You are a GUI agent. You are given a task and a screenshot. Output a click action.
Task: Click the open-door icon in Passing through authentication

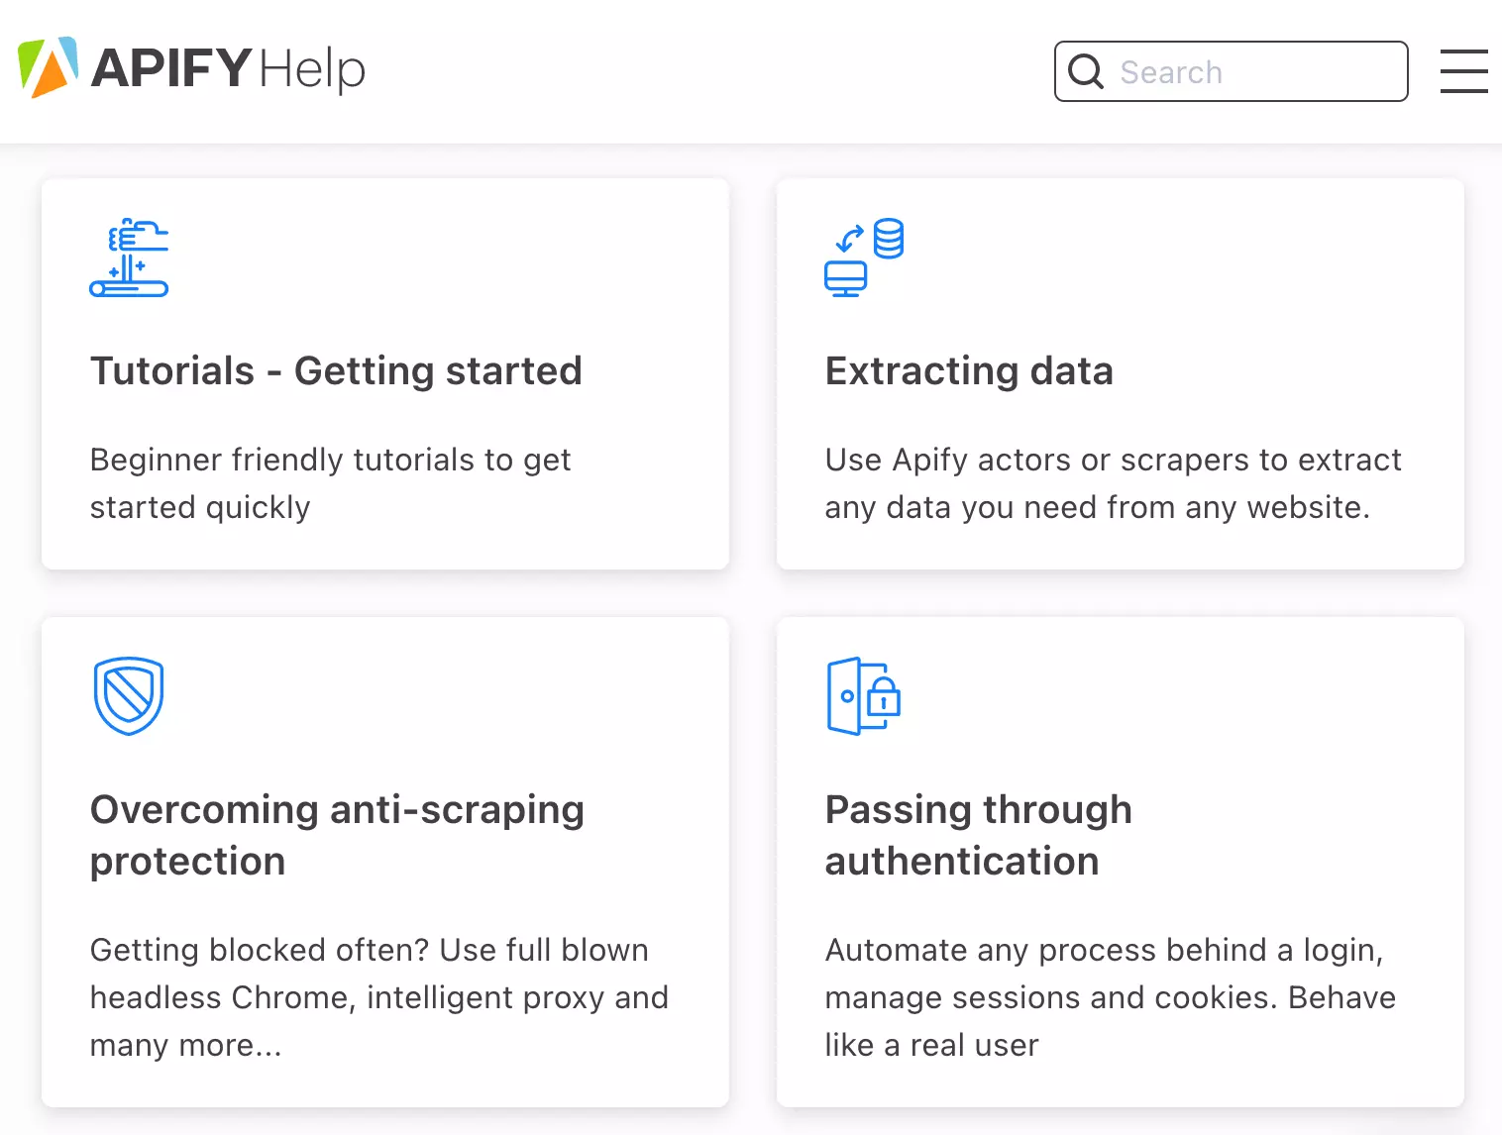click(x=842, y=696)
